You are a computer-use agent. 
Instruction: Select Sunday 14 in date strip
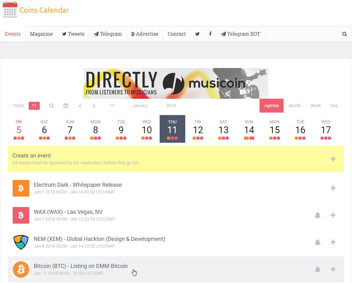point(249,129)
